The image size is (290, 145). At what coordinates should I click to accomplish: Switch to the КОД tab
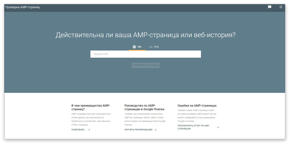[154, 47]
